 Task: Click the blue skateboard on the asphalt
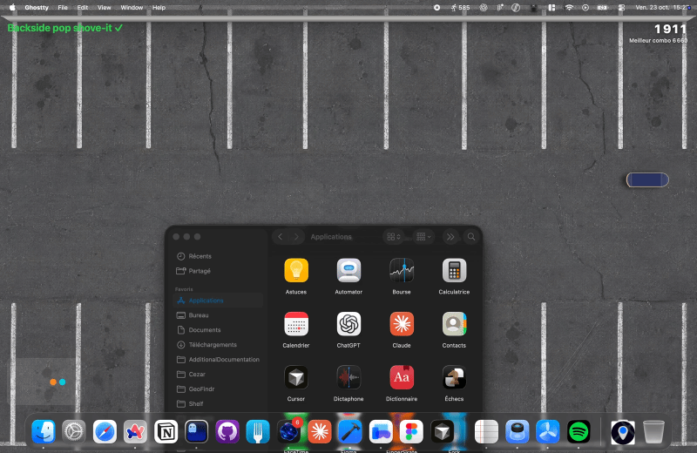[647, 179]
